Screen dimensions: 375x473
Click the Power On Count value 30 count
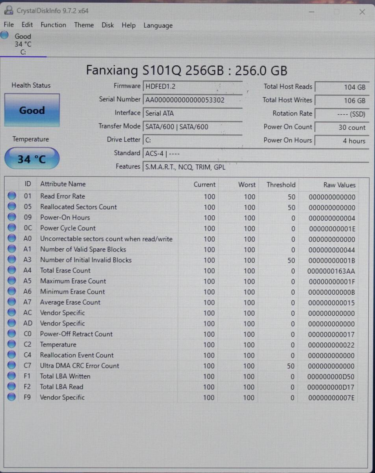pos(342,127)
